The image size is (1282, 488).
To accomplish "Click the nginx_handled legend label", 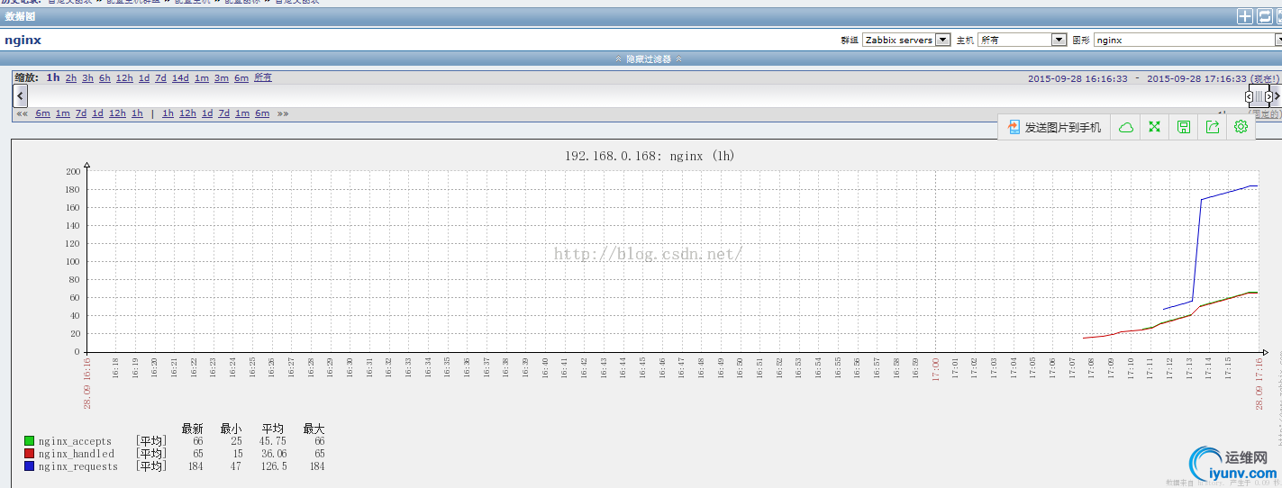I will tap(76, 454).
